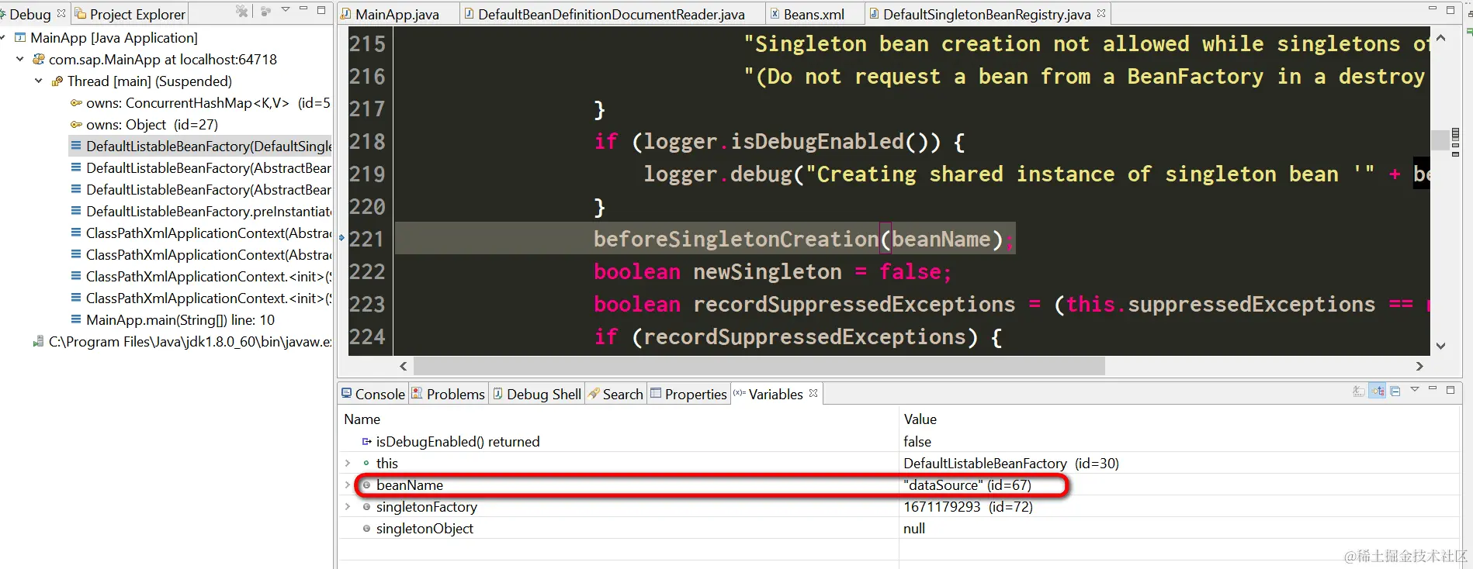Click recordSuppressedExceptions on line 223
This screenshot has width=1473, height=569.
tap(854, 304)
